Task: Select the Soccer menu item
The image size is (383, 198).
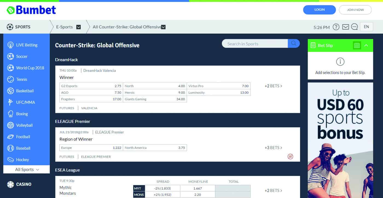Action: (27, 57)
